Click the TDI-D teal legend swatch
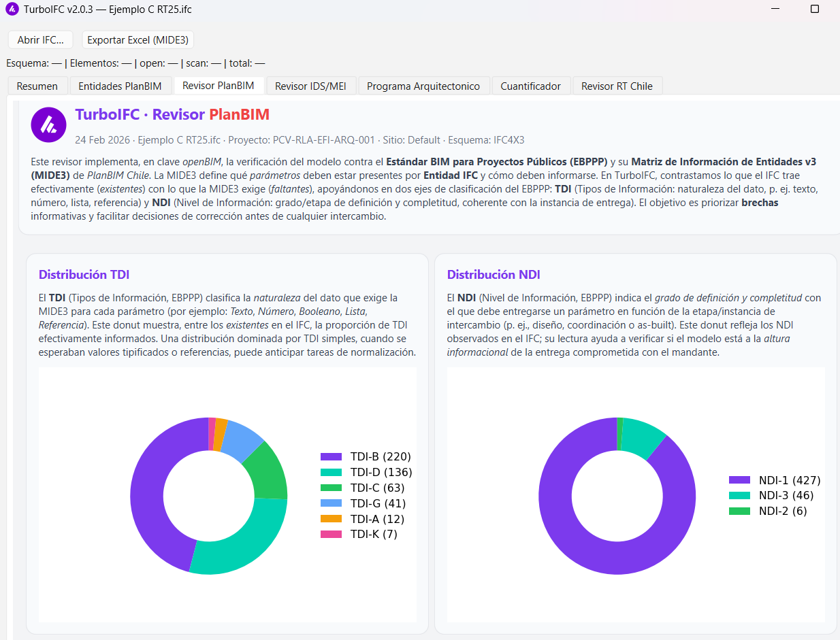Viewport: 840px width, 640px height. coord(331,472)
